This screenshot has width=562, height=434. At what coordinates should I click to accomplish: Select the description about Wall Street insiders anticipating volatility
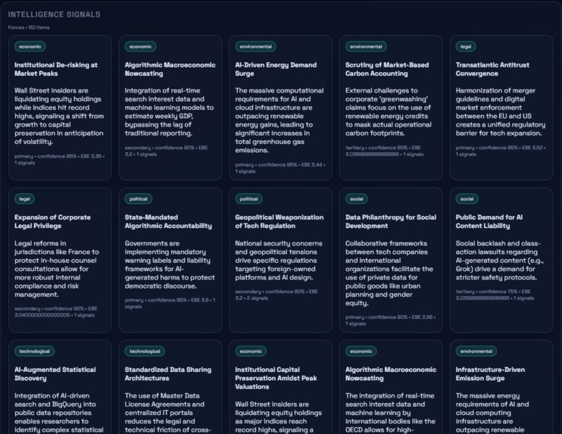click(60, 116)
